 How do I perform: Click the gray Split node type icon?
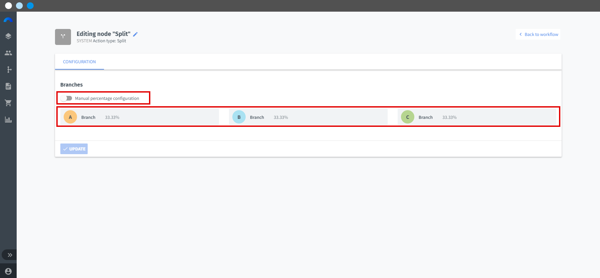(63, 37)
